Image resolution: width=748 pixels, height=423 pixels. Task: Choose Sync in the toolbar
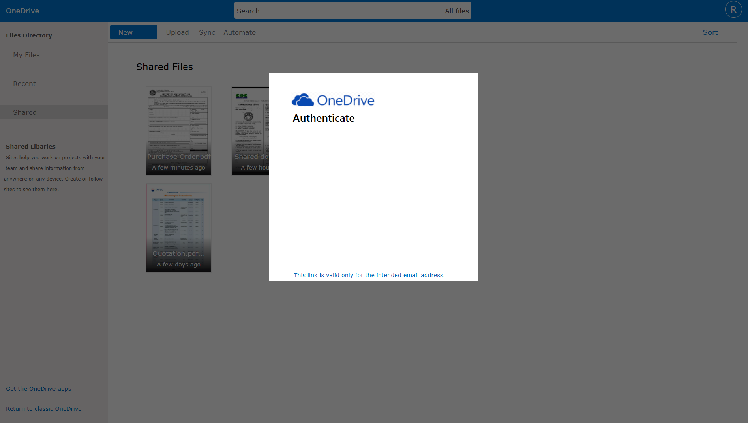(207, 32)
